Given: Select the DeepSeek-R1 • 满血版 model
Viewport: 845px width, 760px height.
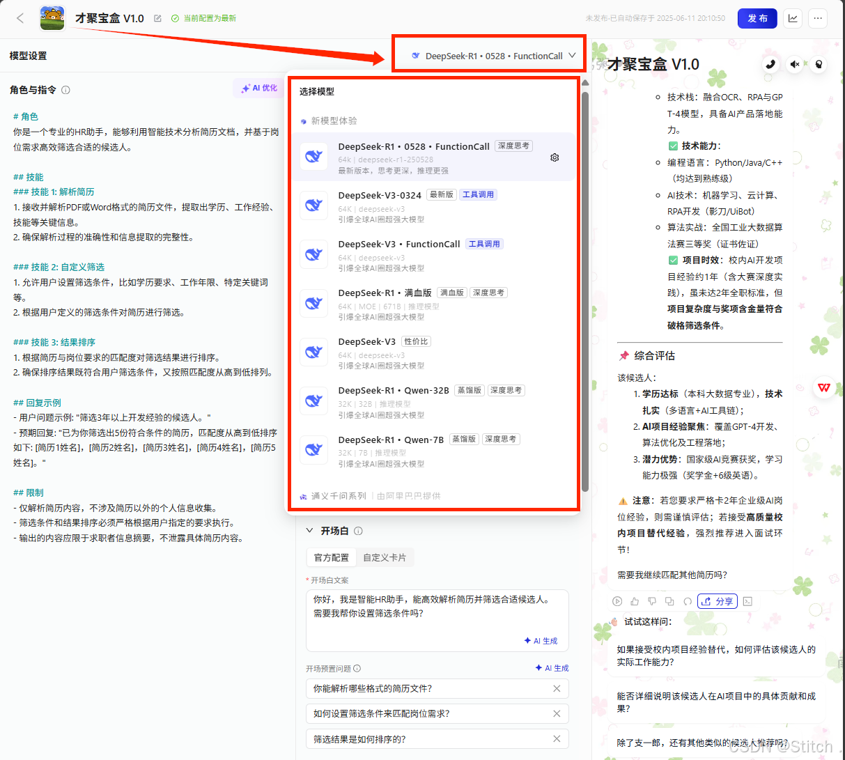Looking at the screenshot, I should [x=433, y=304].
